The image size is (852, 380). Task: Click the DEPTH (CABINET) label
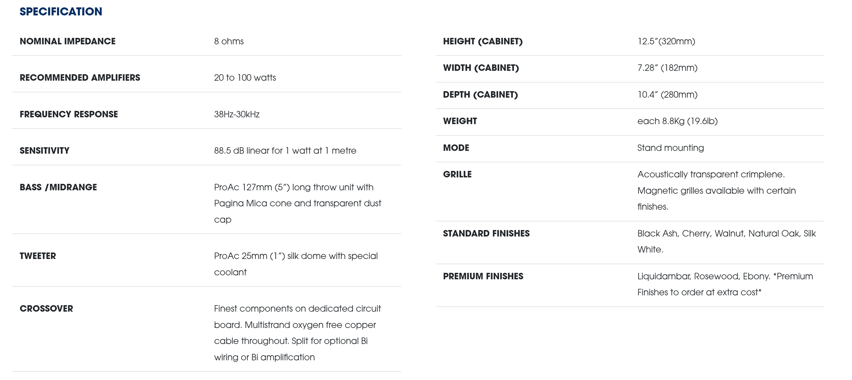tap(480, 95)
